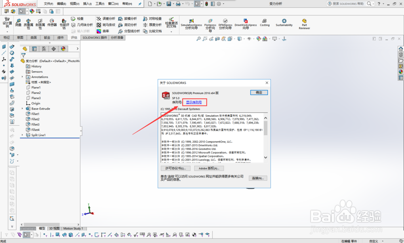Expand the Base-Extrude feature node
The width and height of the screenshot is (404, 243).
(22, 109)
